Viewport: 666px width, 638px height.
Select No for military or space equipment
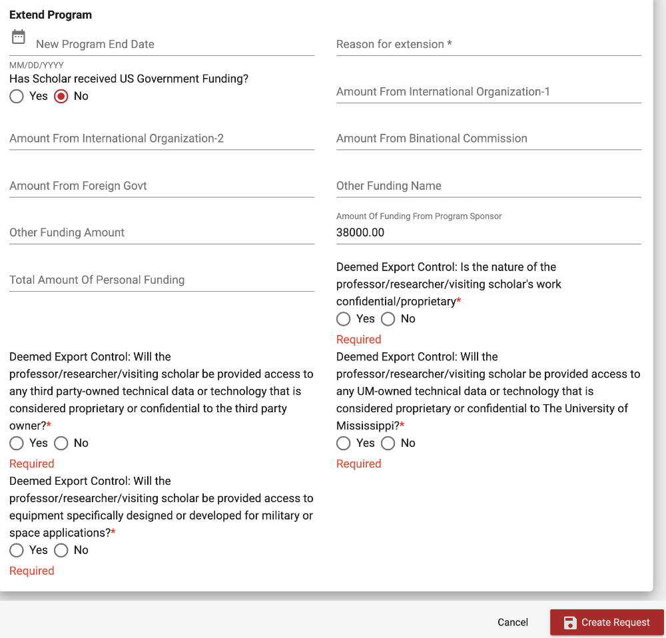(61, 550)
